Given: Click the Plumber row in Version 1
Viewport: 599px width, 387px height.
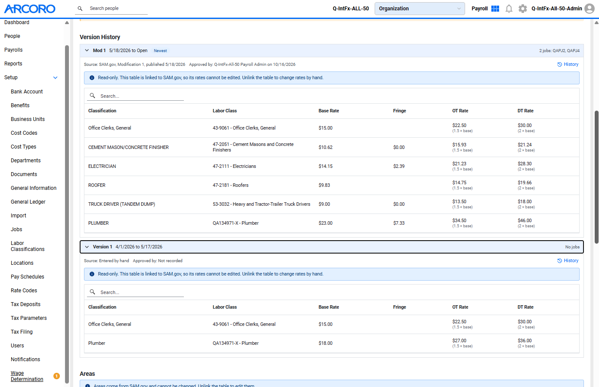Looking at the screenshot, I should point(332,343).
